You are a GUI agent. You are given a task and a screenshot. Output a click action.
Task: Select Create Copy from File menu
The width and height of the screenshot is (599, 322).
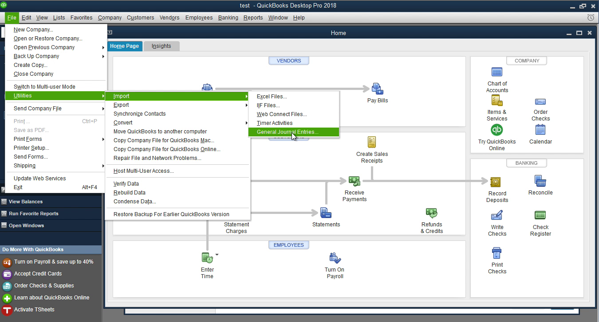[56, 65]
